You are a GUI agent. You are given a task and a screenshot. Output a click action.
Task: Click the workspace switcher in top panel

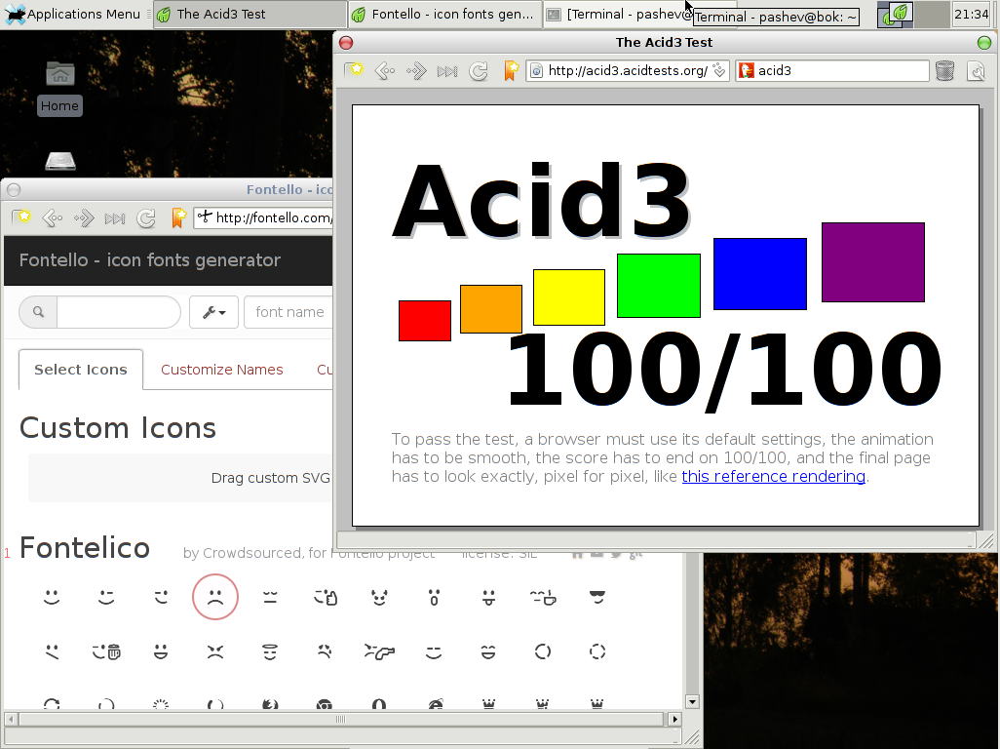912,14
